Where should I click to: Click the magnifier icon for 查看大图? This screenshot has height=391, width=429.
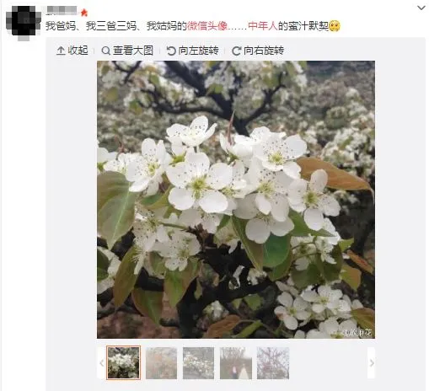pyautogui.click(x=105, y=51)
